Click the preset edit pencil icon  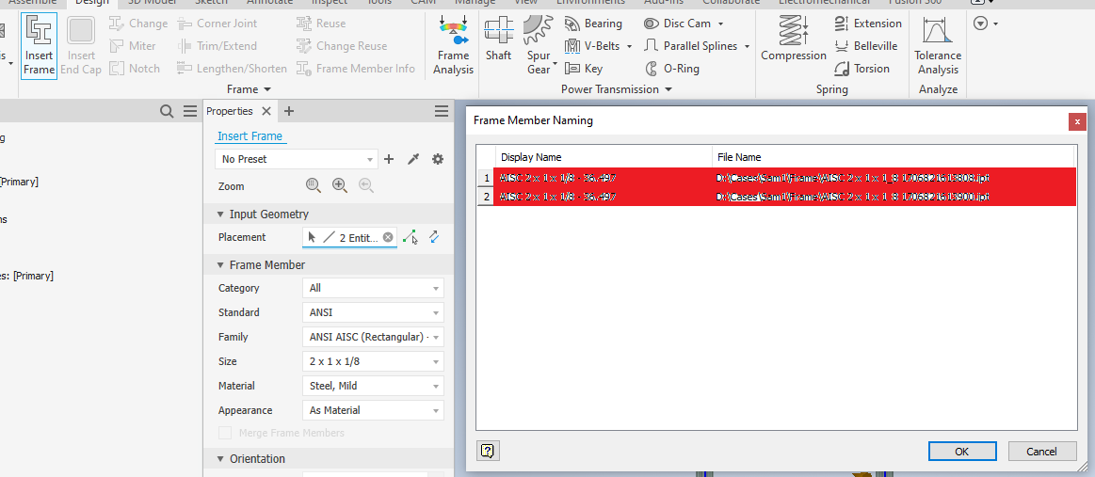click(413, 159)
